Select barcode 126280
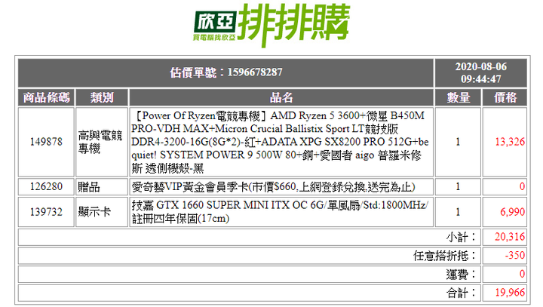Viewport: 543px width, 307px height. (x=46, y=187)
